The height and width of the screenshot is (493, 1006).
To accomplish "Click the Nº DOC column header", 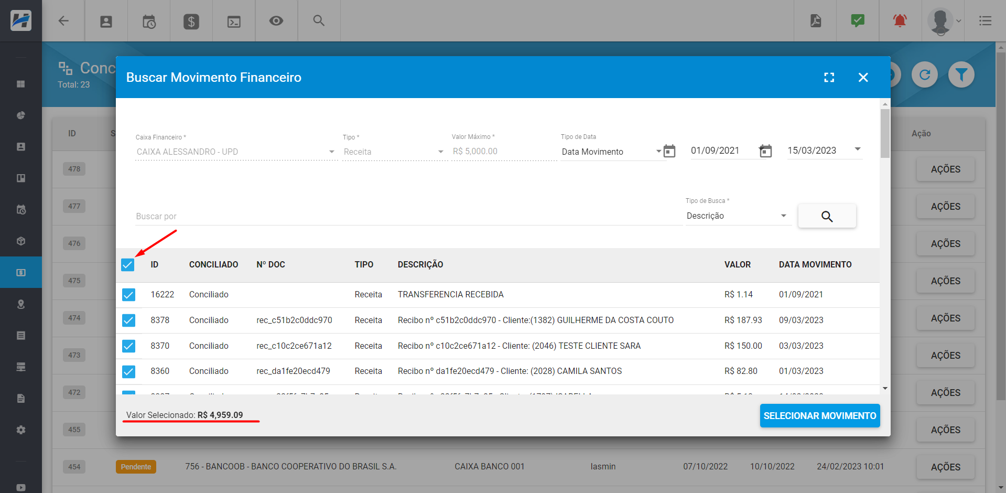I will point(271,265).
